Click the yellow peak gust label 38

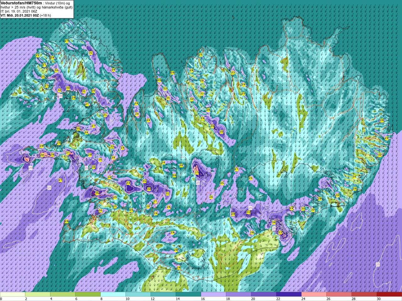click(42, 155)
